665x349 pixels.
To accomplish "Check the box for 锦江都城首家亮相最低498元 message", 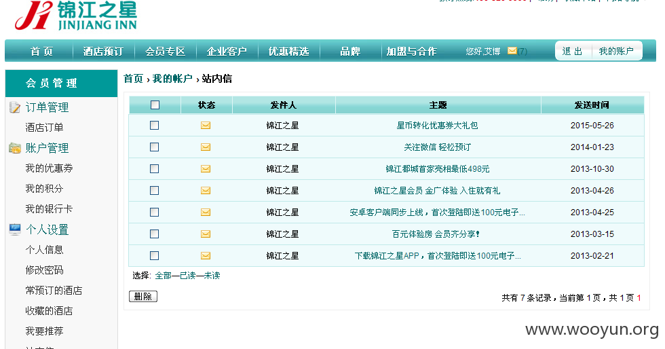I will click(155, 168).
